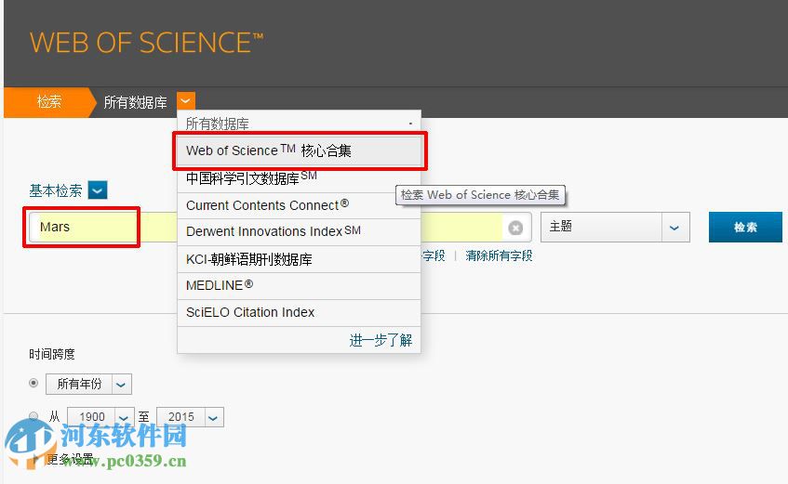The image size is (788, 484).
Task: Select the 所有年份 radio button
Action: pyautogui.click(x=33, y=383)
